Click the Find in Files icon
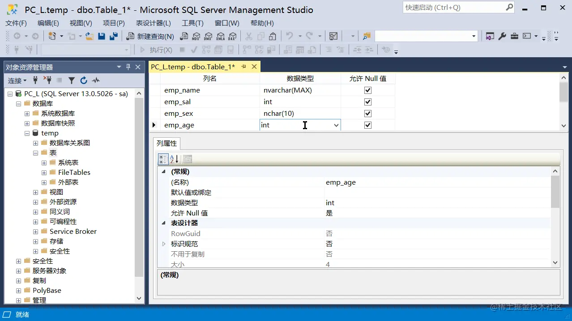This screenshot has width=572, height=321. (367, 36)
